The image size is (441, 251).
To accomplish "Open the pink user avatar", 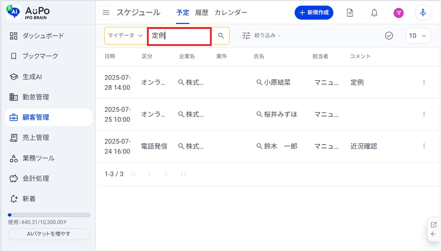I will pos(399,13).
